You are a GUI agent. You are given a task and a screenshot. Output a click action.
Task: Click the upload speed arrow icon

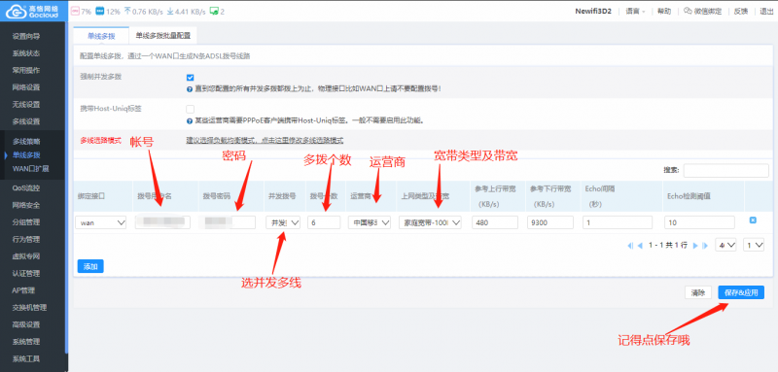click(127, 11)
